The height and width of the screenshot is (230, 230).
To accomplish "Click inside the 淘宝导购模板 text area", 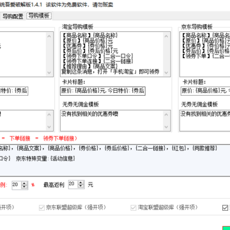I will (x=112, y=54).
